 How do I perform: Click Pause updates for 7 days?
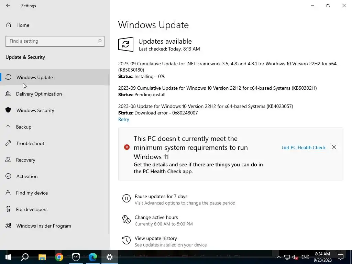(161, 196)
